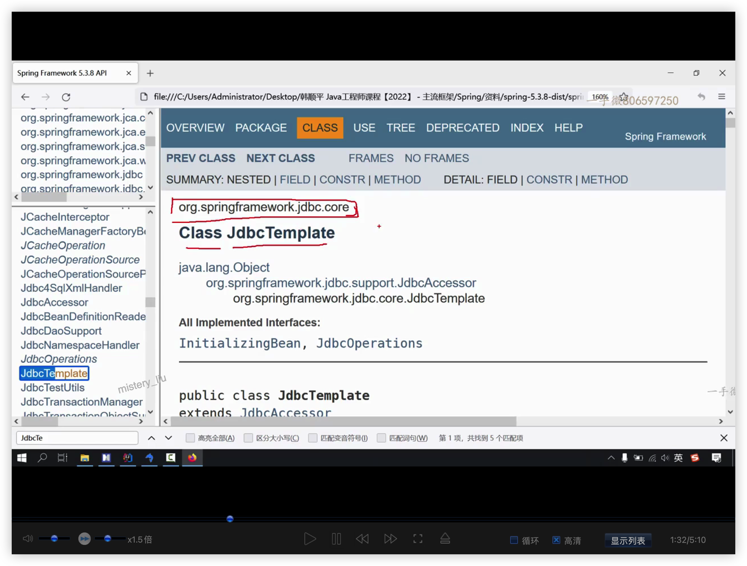Click the NO FRAMES link
Image resolution: width=747 pixels, height=566 pixels.
437,158
